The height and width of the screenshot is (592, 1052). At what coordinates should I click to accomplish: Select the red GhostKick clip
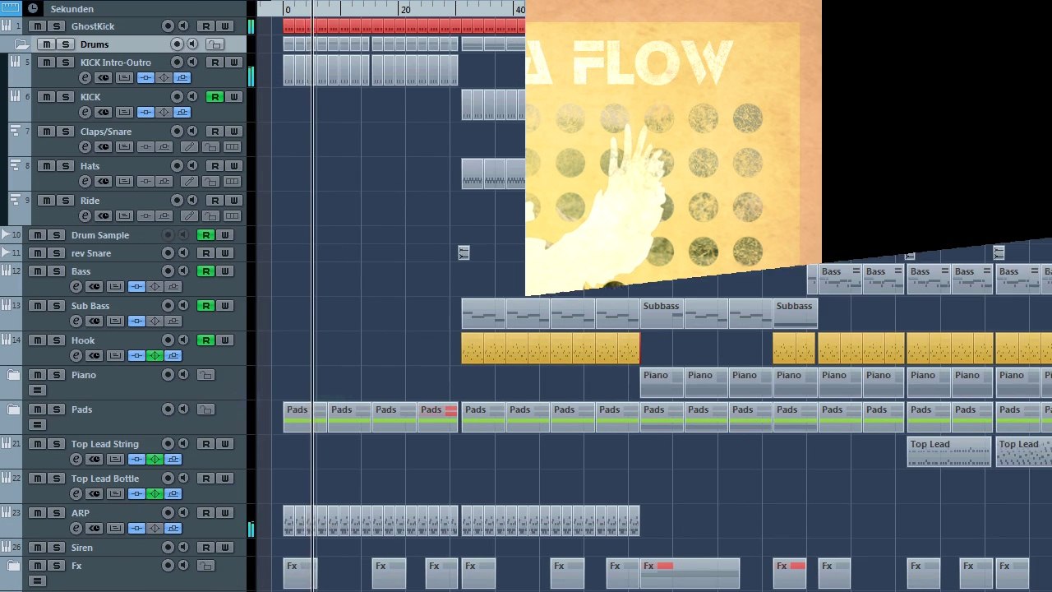tap(404, 26)
